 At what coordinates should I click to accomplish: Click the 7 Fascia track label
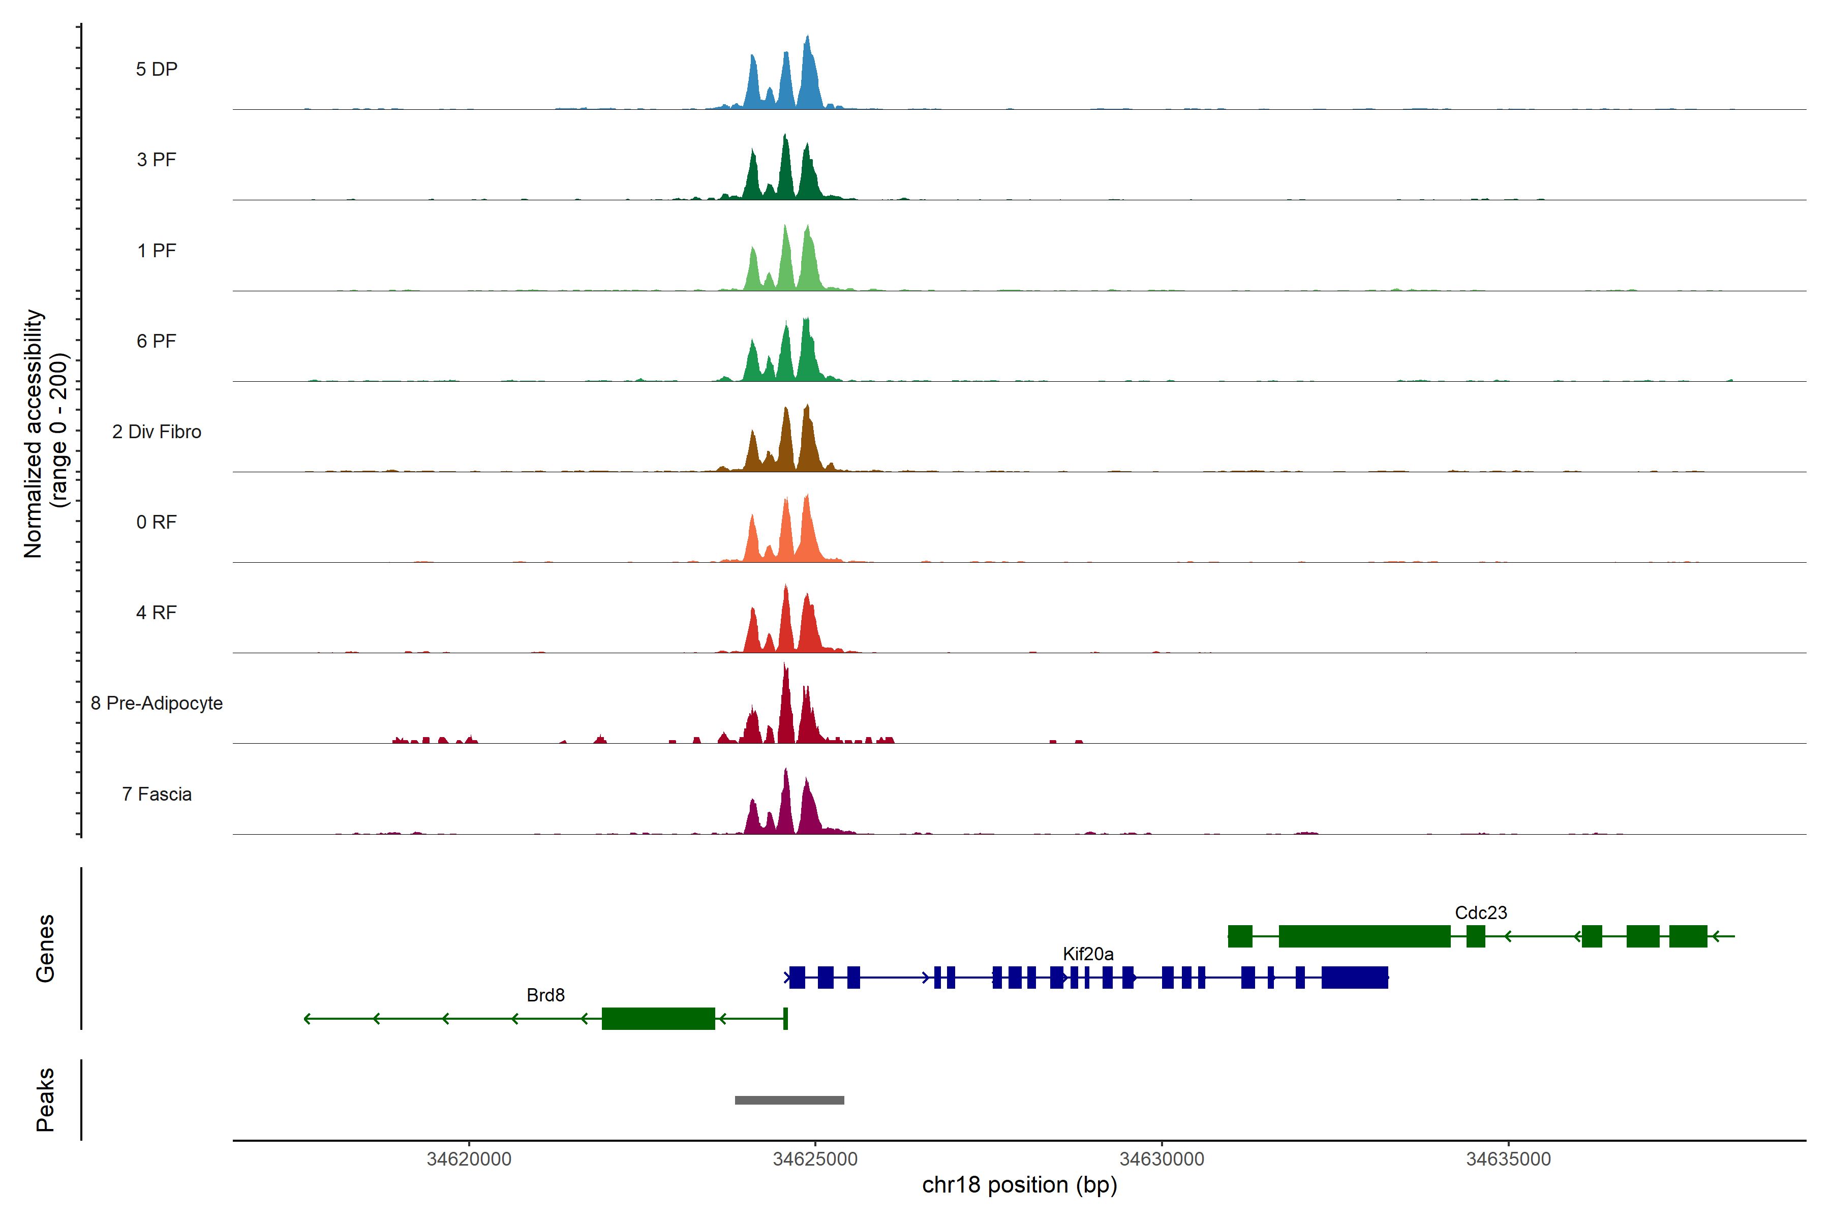pos(157,794)
